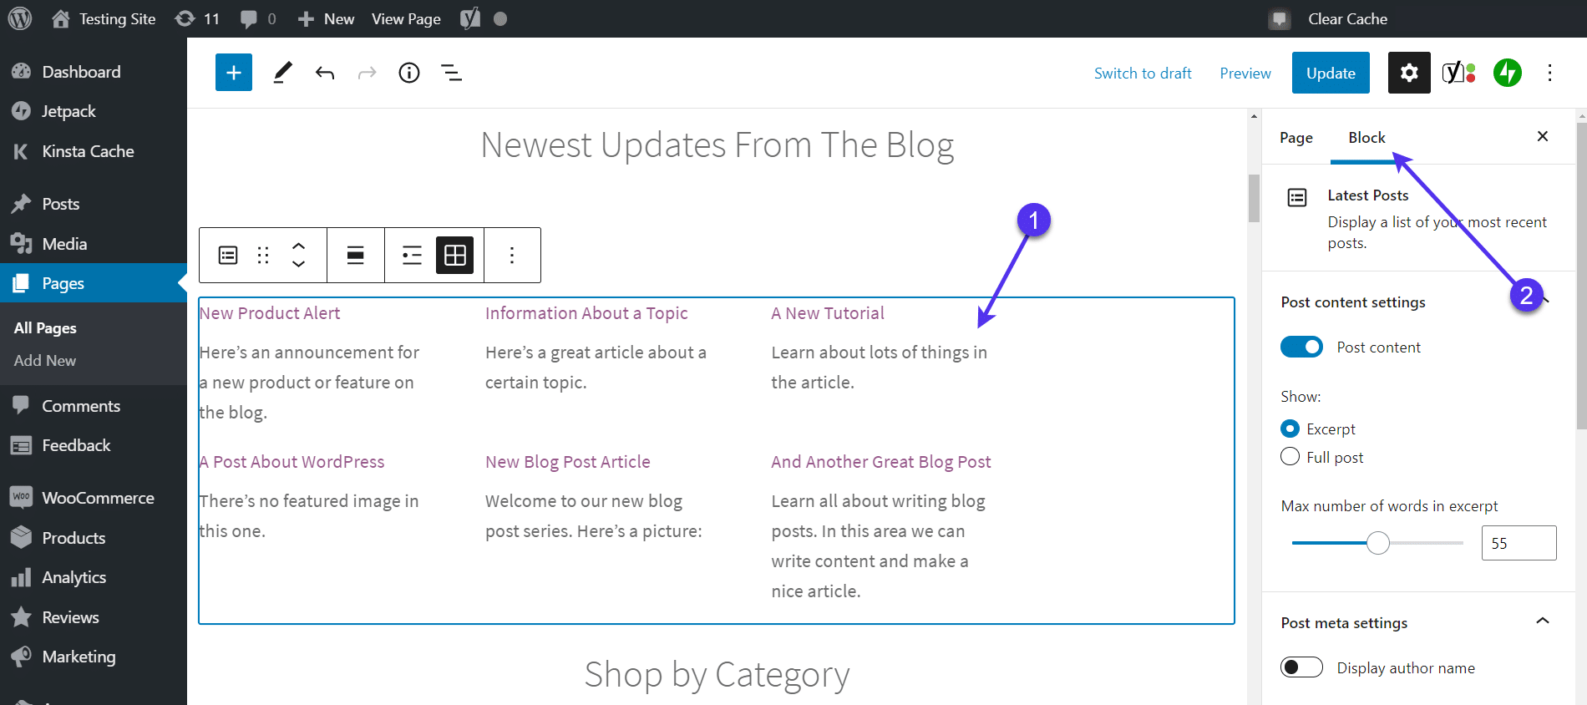Open the List View outline icon
Viewport: 1587px width, 705px height.
click(x=452, y=73)
